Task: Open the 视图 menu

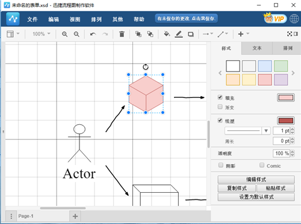Action: (75, 19)
